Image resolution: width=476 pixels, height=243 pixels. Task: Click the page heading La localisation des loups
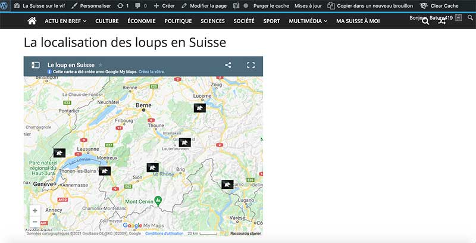pyautogui.click(x=125, y=42)
